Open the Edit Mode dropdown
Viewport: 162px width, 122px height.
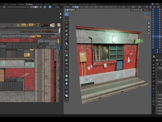coord(67,7)
